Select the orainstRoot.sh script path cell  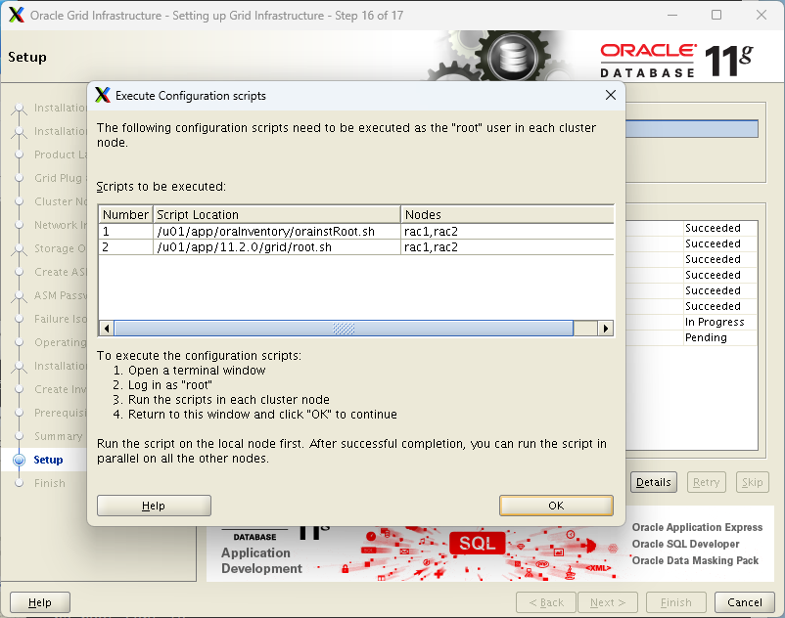[x=277, y=232]
